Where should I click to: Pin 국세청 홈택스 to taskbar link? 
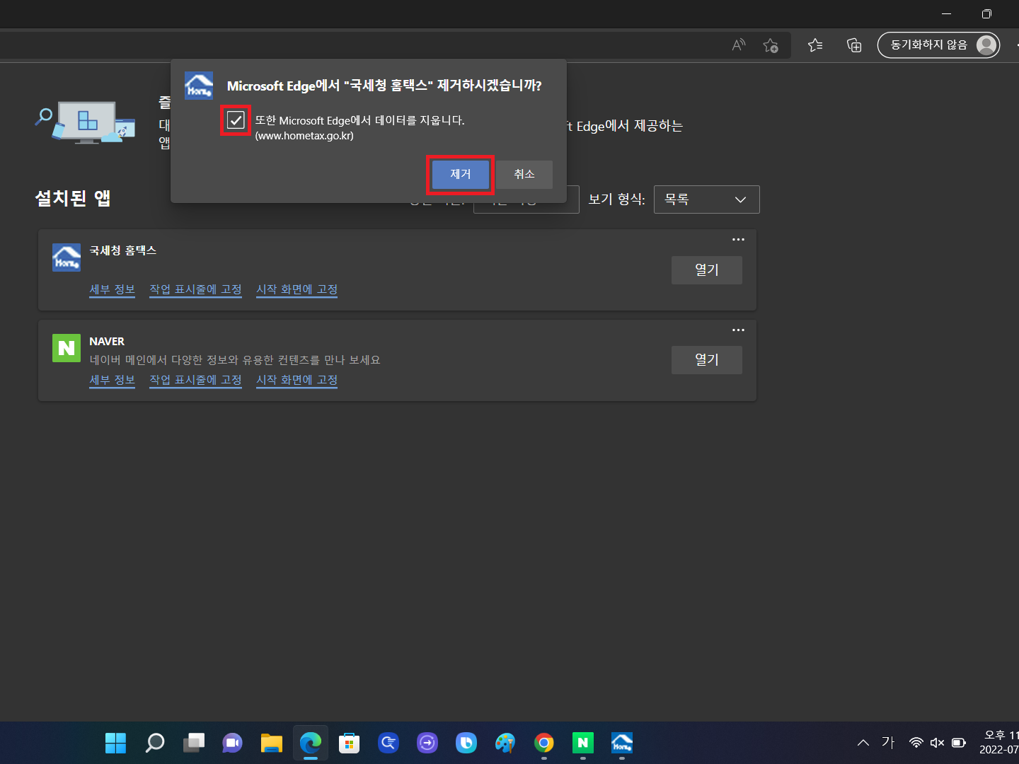point(195,289)
